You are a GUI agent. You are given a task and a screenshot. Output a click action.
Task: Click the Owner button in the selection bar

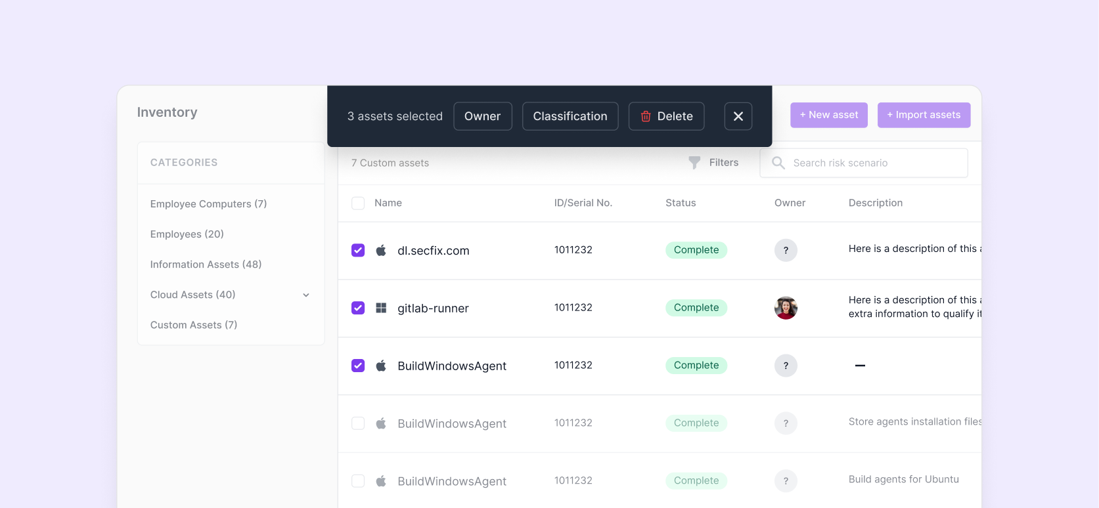[x=483, y=116]
